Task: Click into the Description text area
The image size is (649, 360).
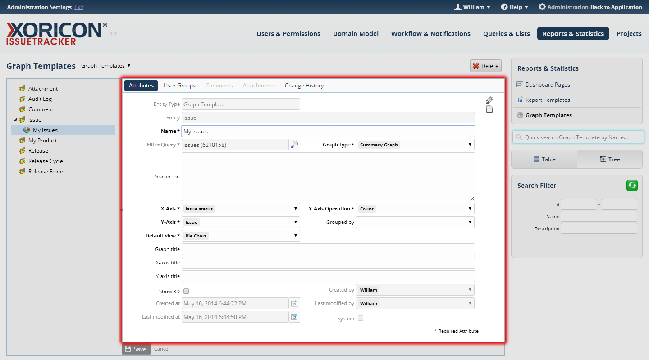Action: pyautogui.click(x=328, y=177)
